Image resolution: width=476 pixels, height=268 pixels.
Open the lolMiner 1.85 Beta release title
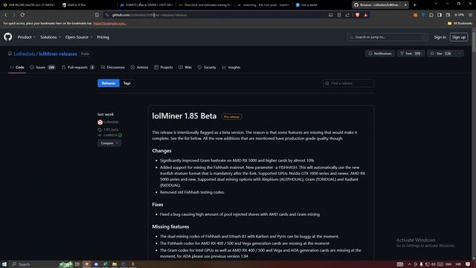point(184,116)
